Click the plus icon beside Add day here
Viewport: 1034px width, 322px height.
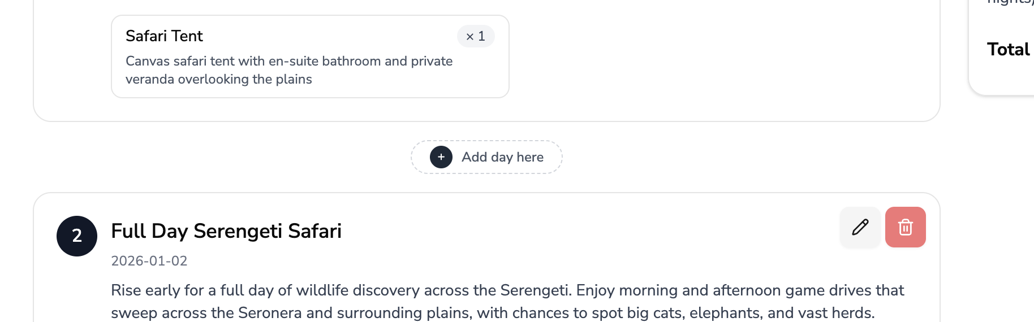click(441, 157)
